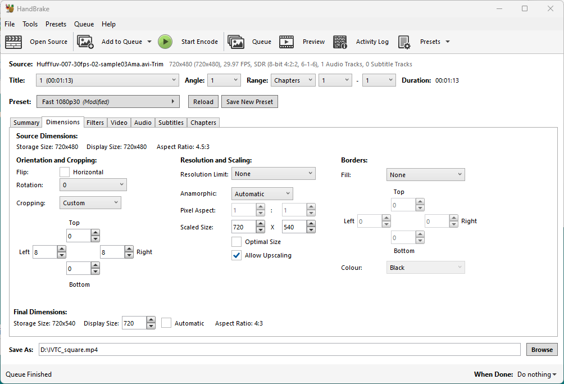This screenshot has height=384, width=564.
Task: Click the Add to Queue icon
Action: [x=85, y=42]
